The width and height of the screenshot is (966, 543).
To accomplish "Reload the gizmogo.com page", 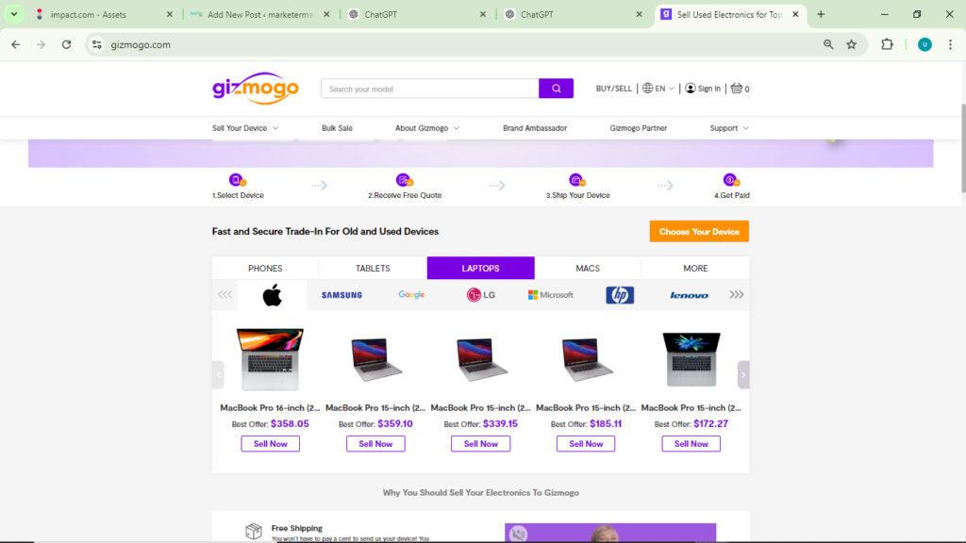I will (x=67, y=44).
